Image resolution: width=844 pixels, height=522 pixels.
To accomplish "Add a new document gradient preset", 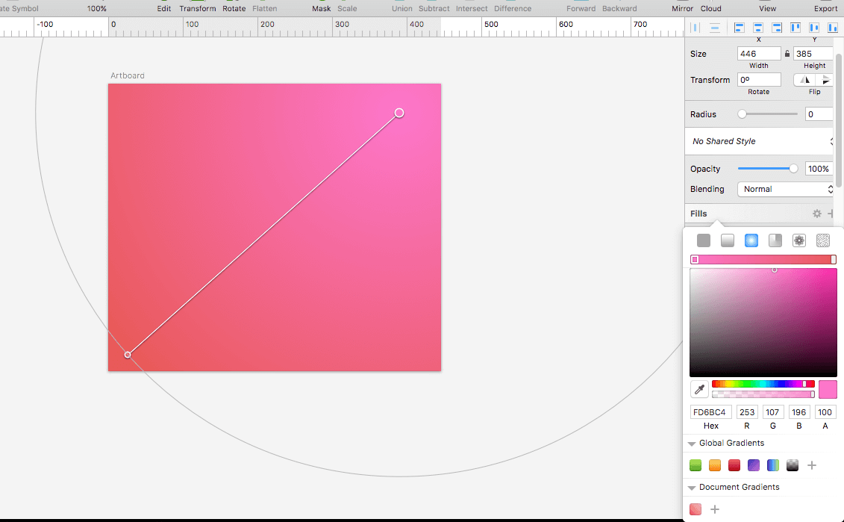I will (x=715, y=509).
